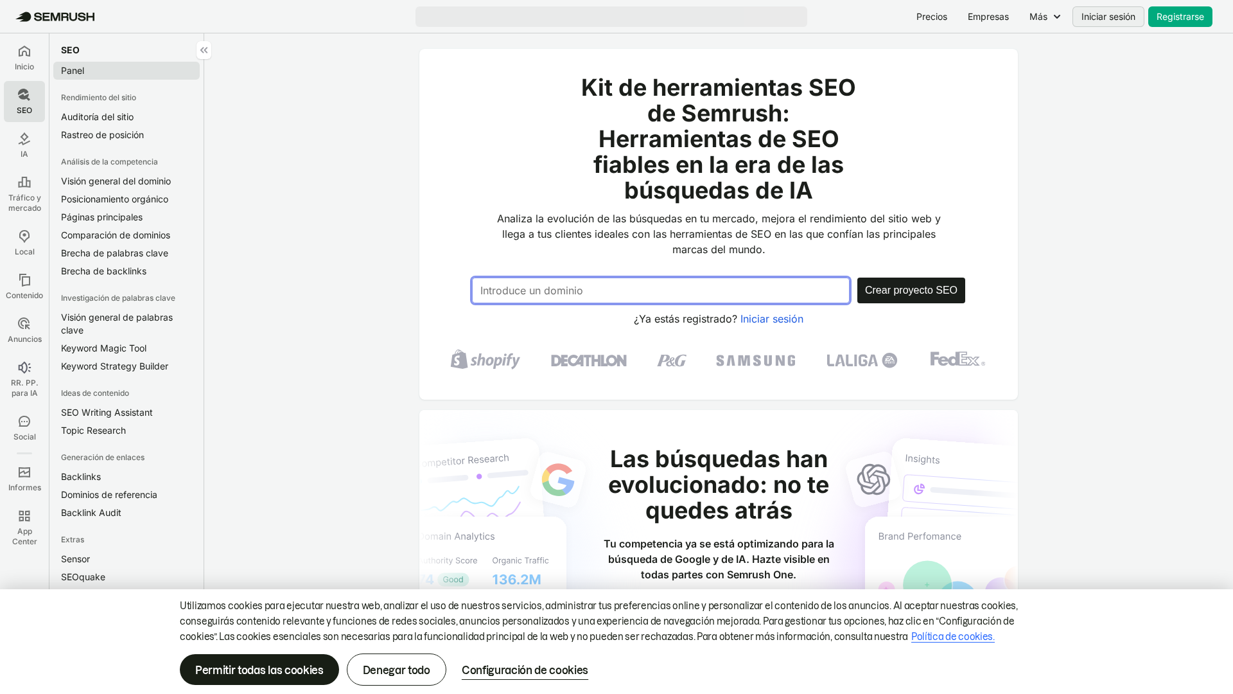Follow the Política de cookies link
1233x694 pixels.
(x=953, y=636)
